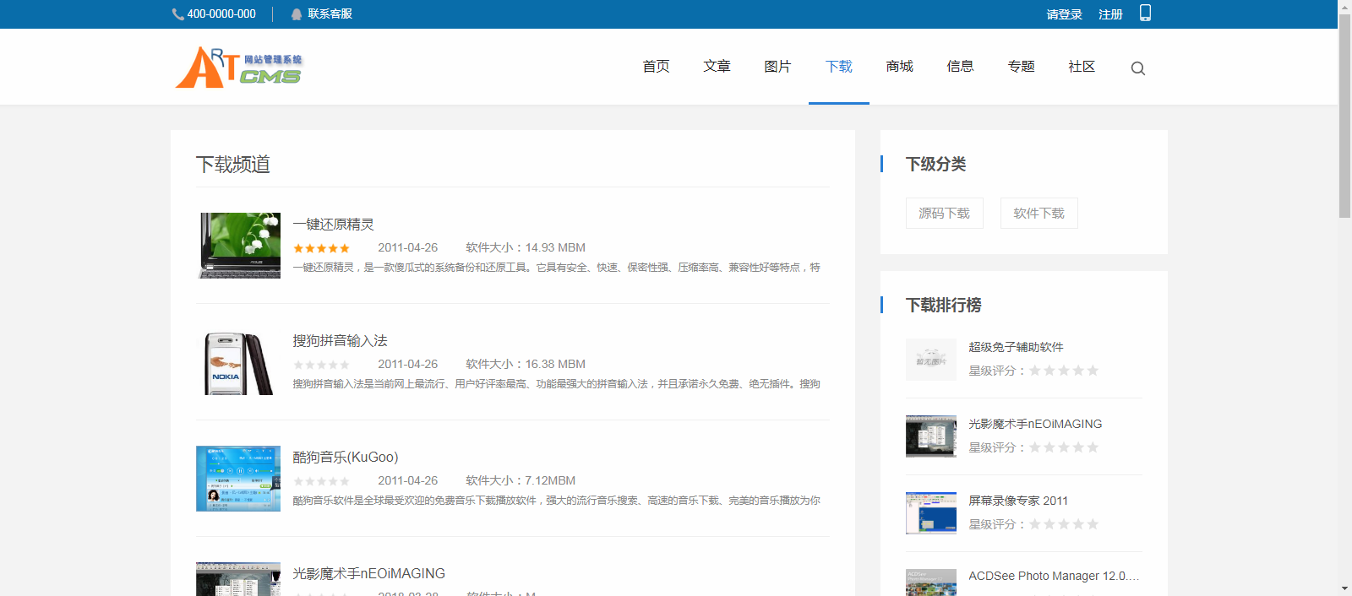Image resolution: width=1352 pixels, height=596 pixels.
Task: Click the 联系客服 customer service icon
Action: [x=297, y=14]
